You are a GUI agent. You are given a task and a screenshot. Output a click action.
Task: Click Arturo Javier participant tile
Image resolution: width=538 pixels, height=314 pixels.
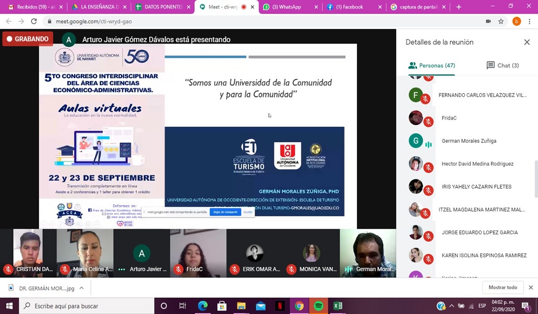coord(142,253)
